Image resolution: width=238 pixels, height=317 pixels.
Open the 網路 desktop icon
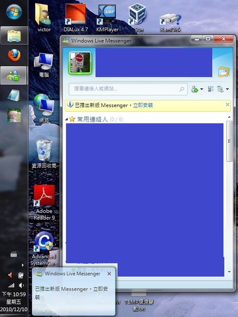(44, 108)
